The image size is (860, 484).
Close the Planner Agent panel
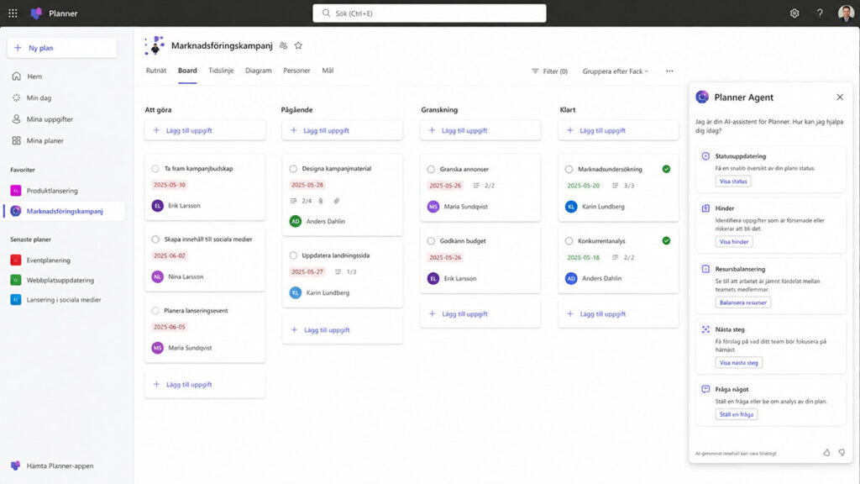(840, 97)
